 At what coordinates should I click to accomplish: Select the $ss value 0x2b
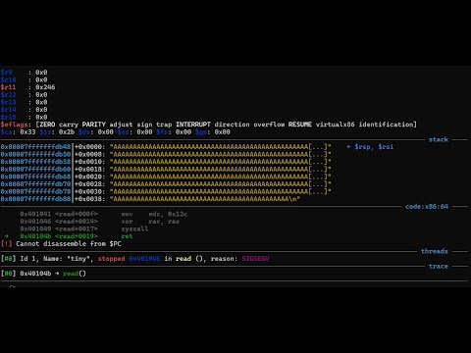coord(67,132)
